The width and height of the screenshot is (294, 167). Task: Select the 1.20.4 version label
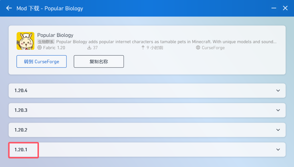[21, 91]
